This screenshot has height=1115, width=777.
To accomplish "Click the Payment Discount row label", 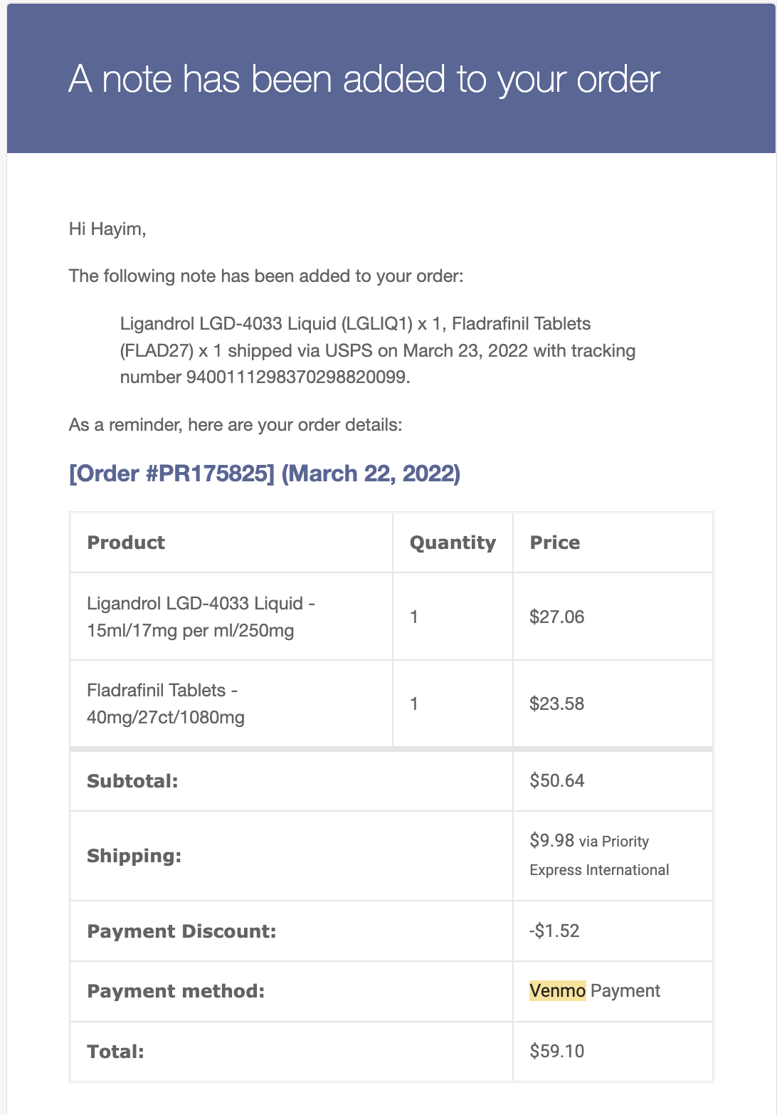I will [x=181, y=931].
